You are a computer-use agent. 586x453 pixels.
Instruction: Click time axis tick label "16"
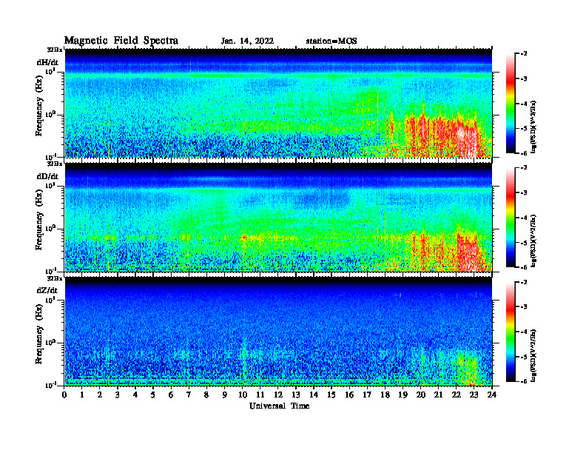tap(349, 395)
